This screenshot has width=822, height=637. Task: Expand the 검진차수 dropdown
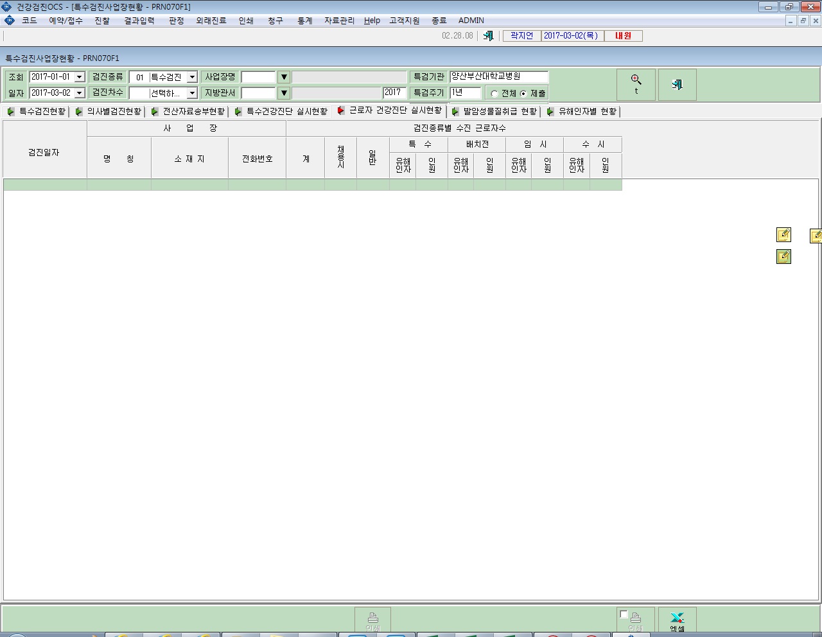click(192, 93)
